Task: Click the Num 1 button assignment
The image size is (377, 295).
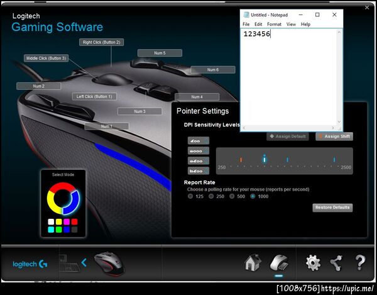Action: pos(107,126)
